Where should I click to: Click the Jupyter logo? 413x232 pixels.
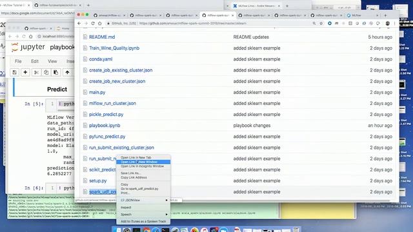[28, 47]
